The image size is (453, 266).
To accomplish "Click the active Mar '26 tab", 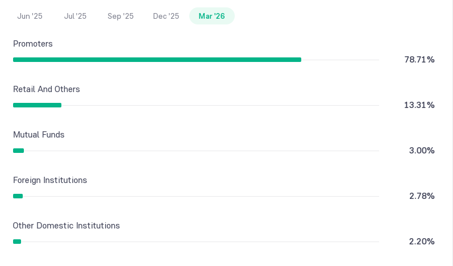I will point(212,16).
